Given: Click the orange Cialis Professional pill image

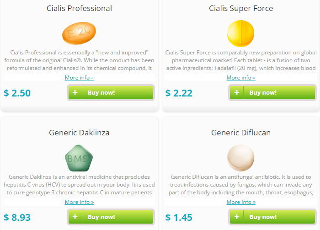Looking at the screenshot, I should [x=79, y=33].
